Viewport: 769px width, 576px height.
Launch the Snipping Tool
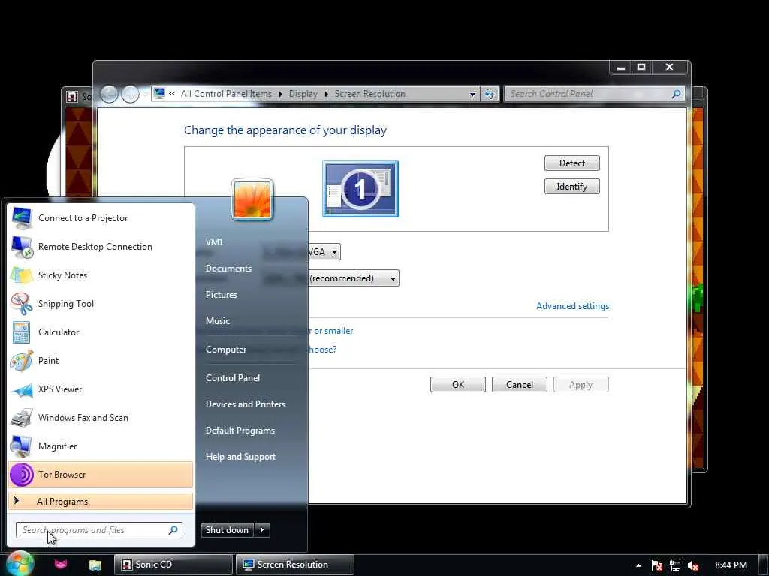coord(101,304)
